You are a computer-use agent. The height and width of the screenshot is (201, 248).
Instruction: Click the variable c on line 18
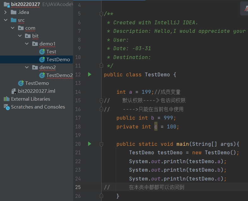pos(156,127)
